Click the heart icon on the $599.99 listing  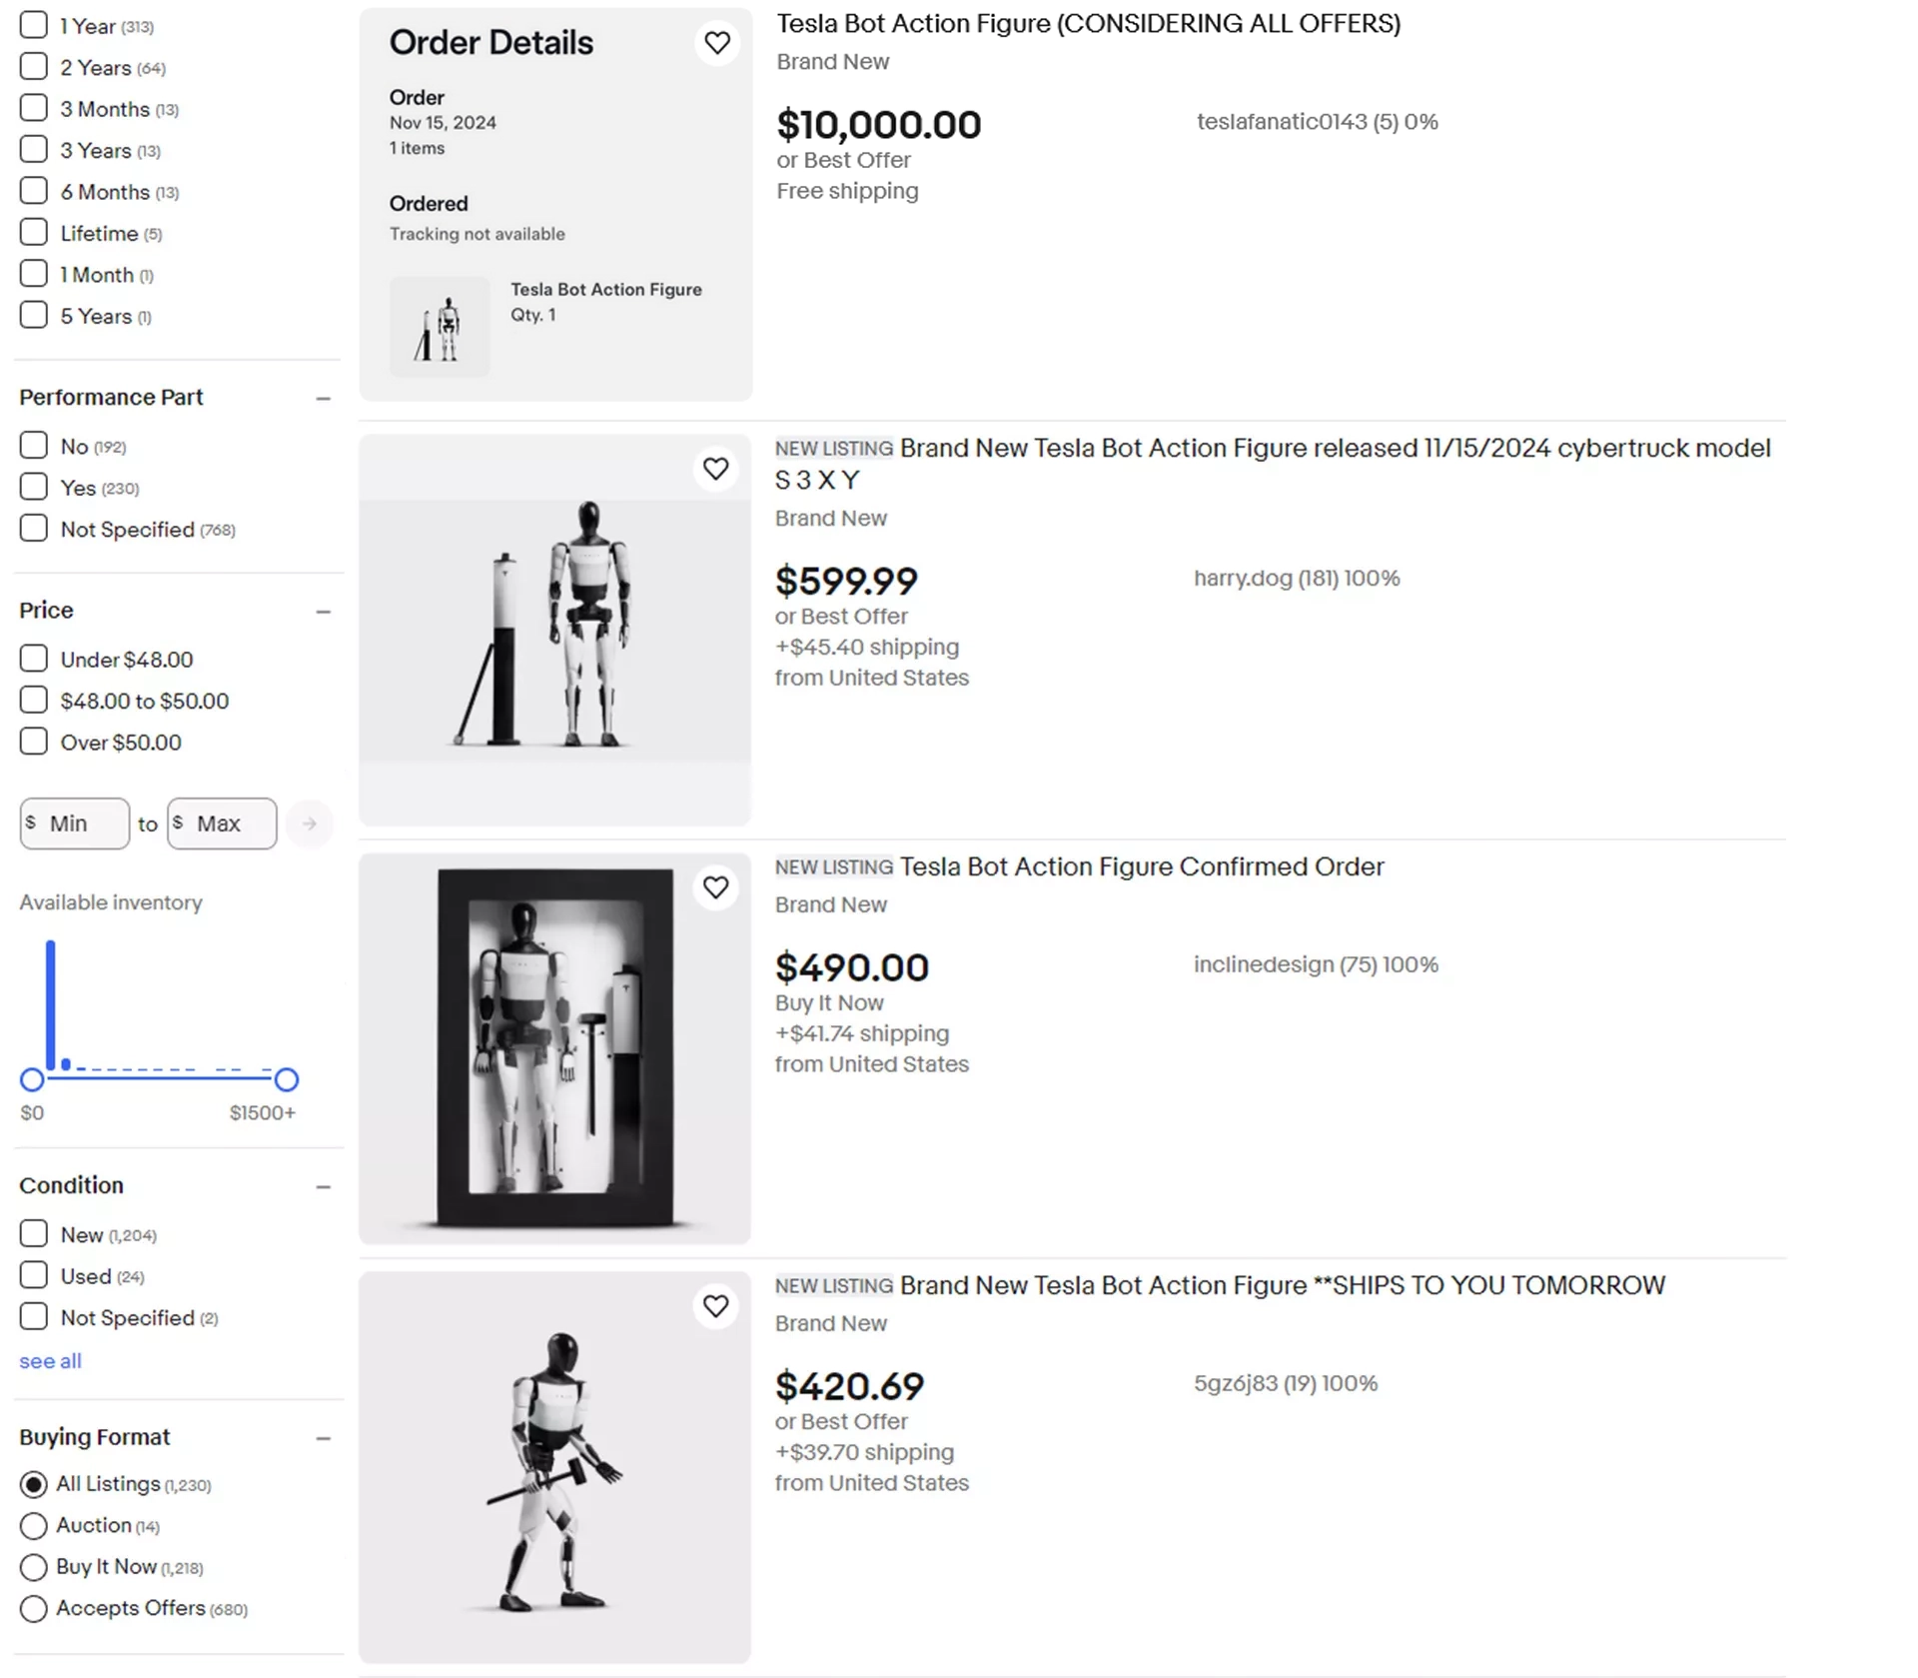pos(715,469)
